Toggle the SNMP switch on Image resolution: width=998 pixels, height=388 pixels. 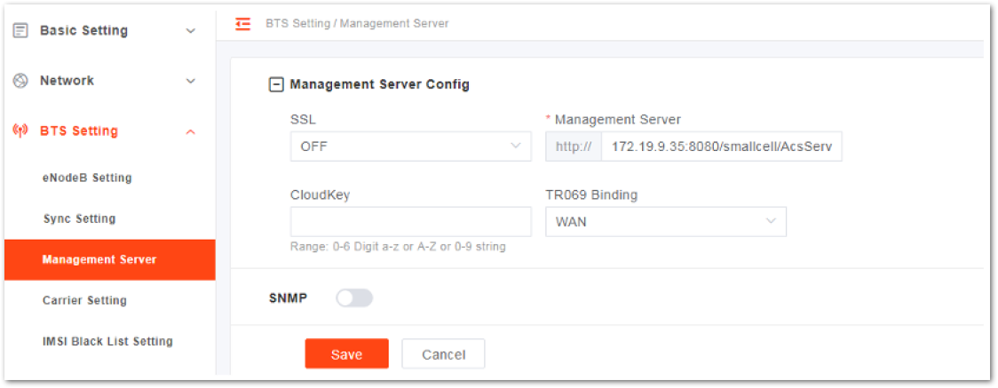354,298
